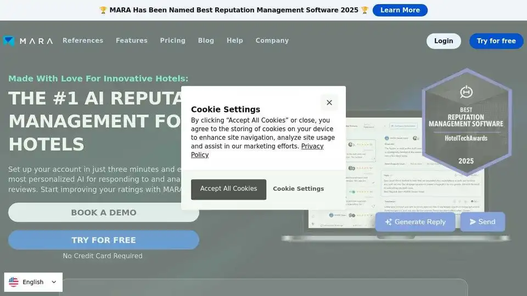The width and height of the screenshot is (527, 296).
Task: Go to the Pricing page
Action: [173, 41]
